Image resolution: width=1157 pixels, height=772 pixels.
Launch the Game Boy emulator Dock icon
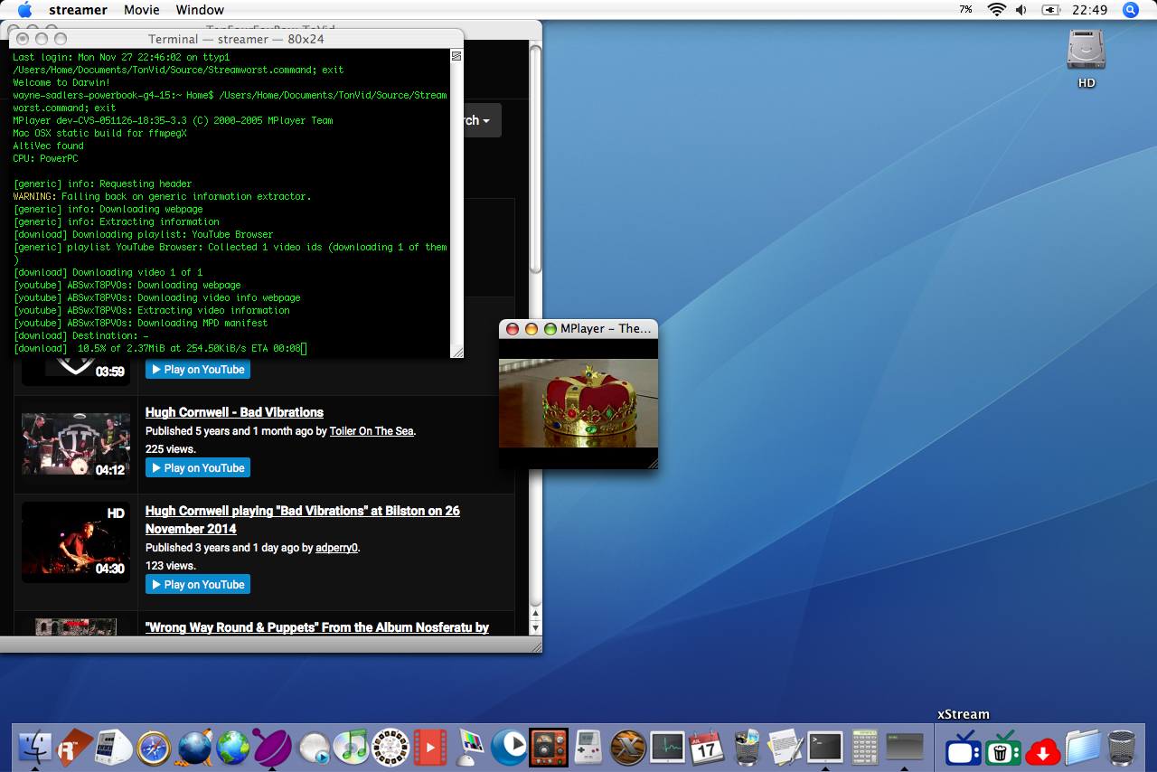pos(588,747)
